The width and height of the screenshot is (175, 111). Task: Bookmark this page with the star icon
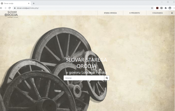152,8
